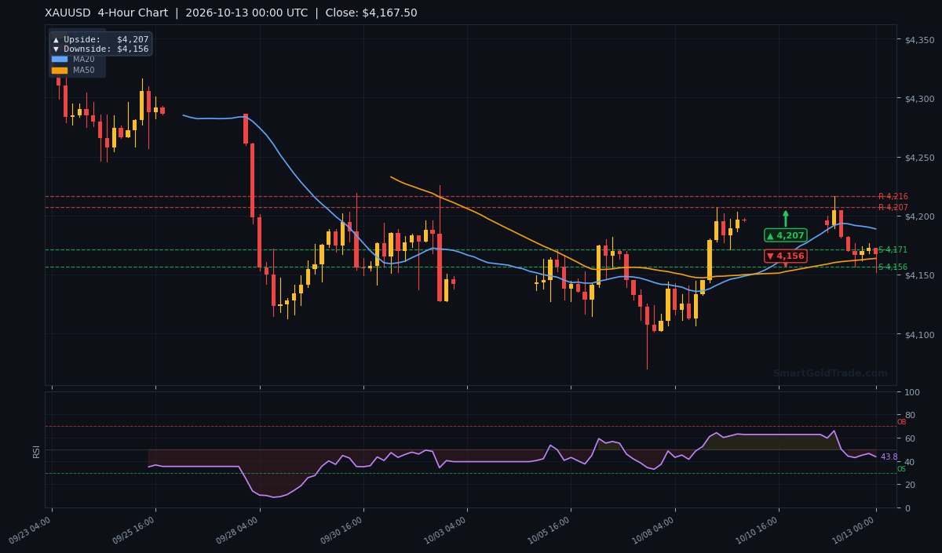Screen dimensions: 942x553
Task: Click the OS oversold label on RSI panel
Action: pos(901,469)
